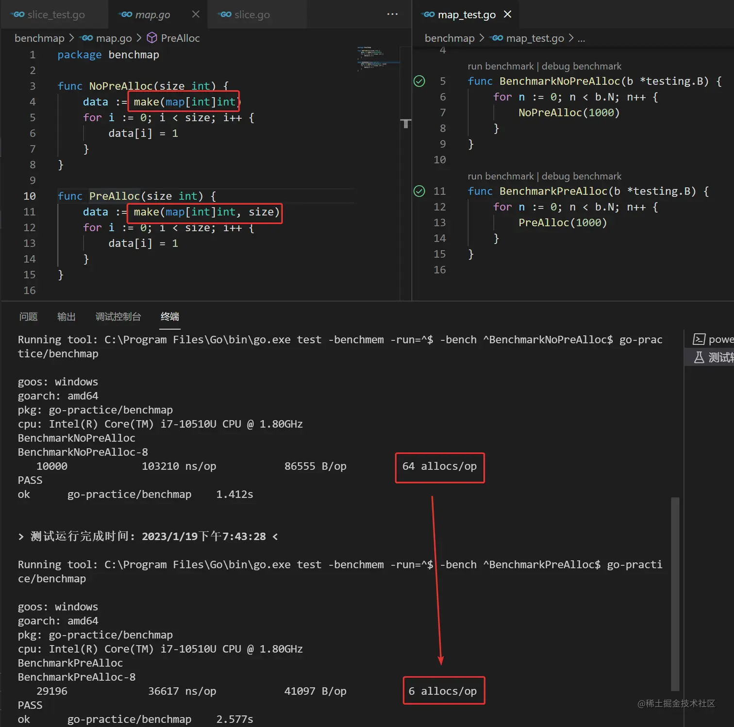This screenshot has height=727, width=734.
Task: Click the PreAlloc cube symbol icon
Action: 152,37
